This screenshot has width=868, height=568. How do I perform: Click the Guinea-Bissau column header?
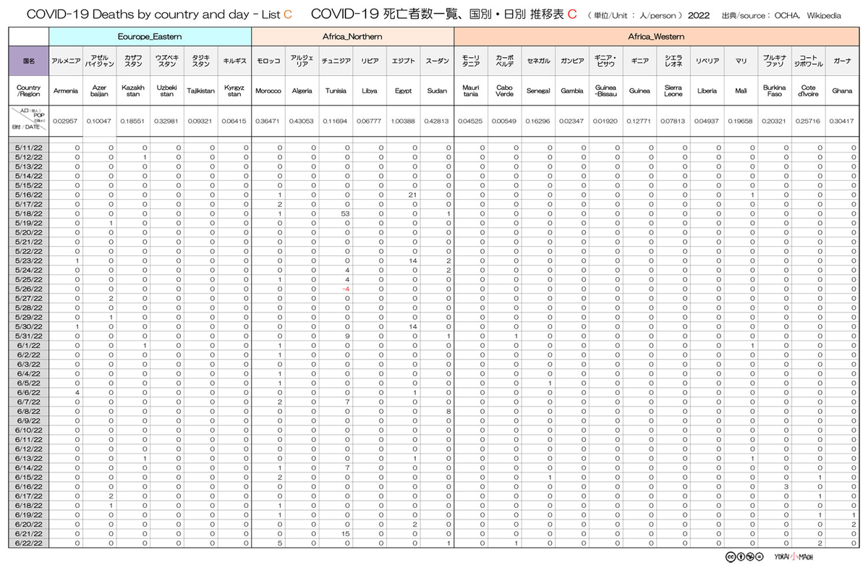[x=605, y=91]
